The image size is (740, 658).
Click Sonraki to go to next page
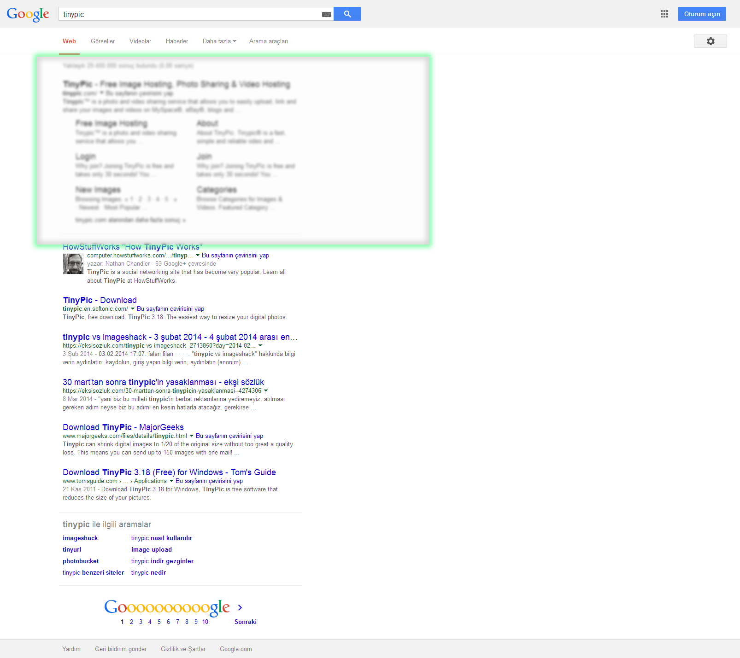tap(246, 622)
